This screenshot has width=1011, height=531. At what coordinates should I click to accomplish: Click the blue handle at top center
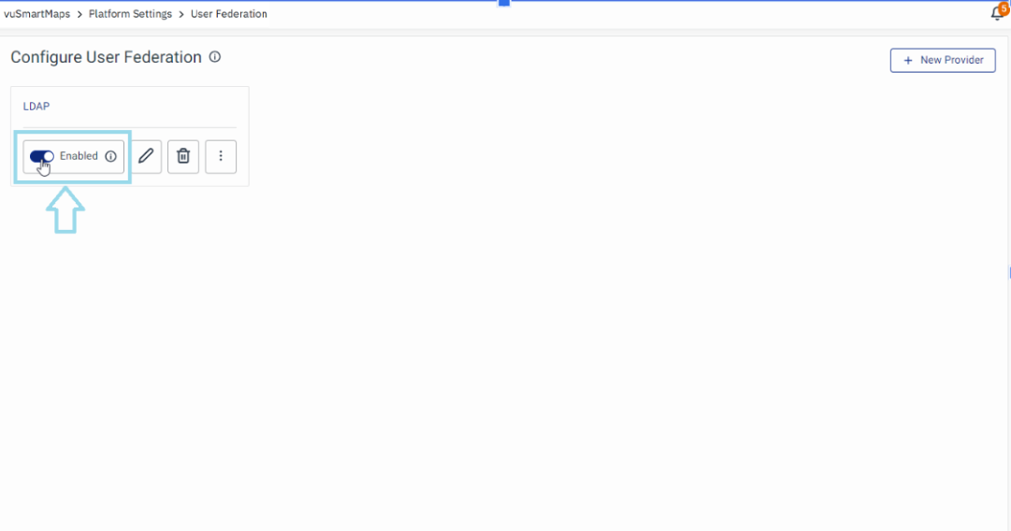coord(503,3)
